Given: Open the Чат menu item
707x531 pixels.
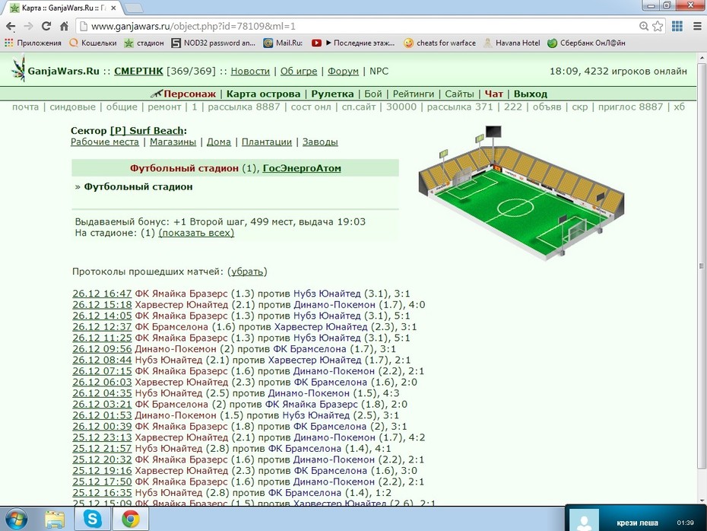Looking at the screenshot, I should [x=493, y=94].
